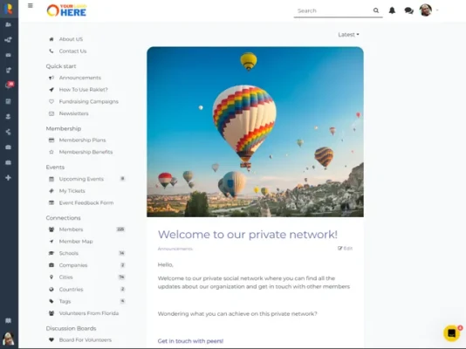
Task: Open Announcements in Quick start
Action: pos(80,78)
